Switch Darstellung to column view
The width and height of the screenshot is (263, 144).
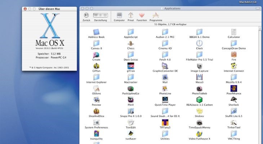[105, 15]
